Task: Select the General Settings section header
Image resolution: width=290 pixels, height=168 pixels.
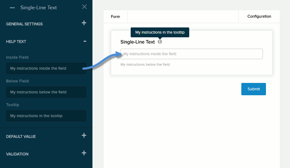Action: (24, 24)
